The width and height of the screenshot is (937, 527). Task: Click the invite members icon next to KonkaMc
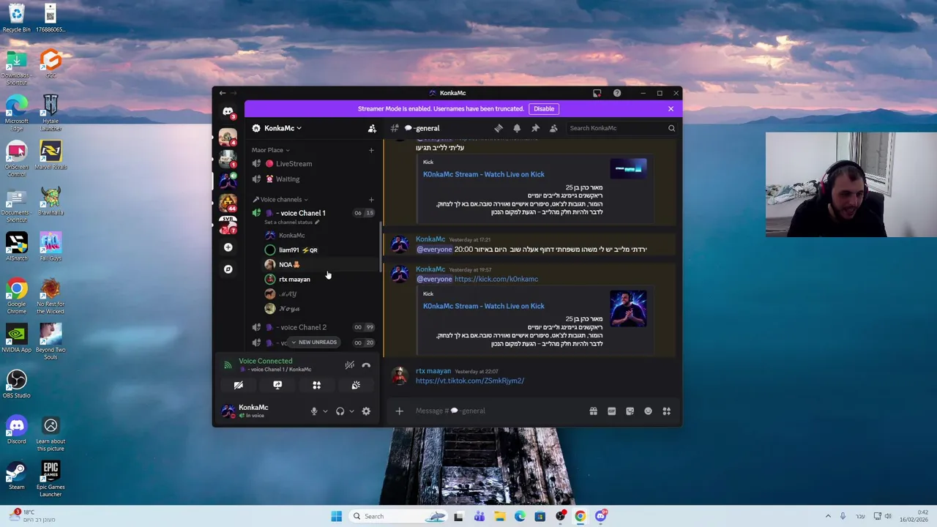point(372,128)
